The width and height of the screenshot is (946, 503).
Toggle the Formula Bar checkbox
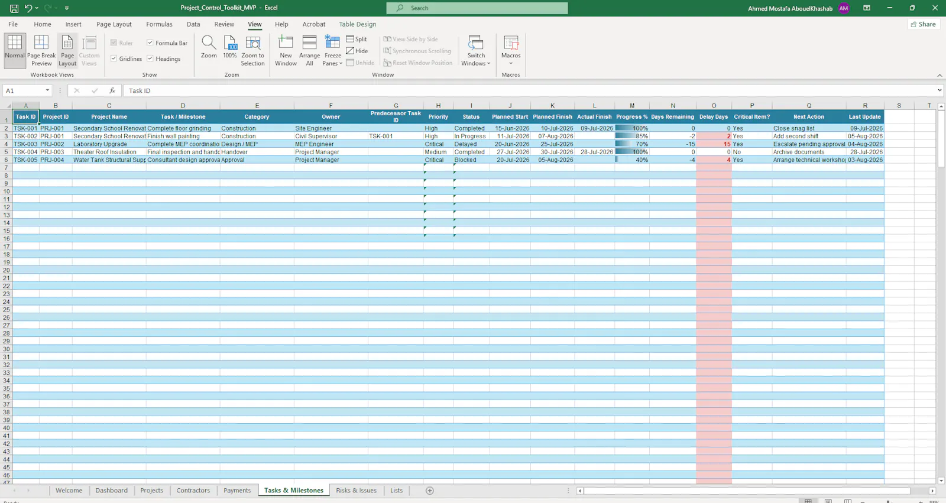click(150, 43)
